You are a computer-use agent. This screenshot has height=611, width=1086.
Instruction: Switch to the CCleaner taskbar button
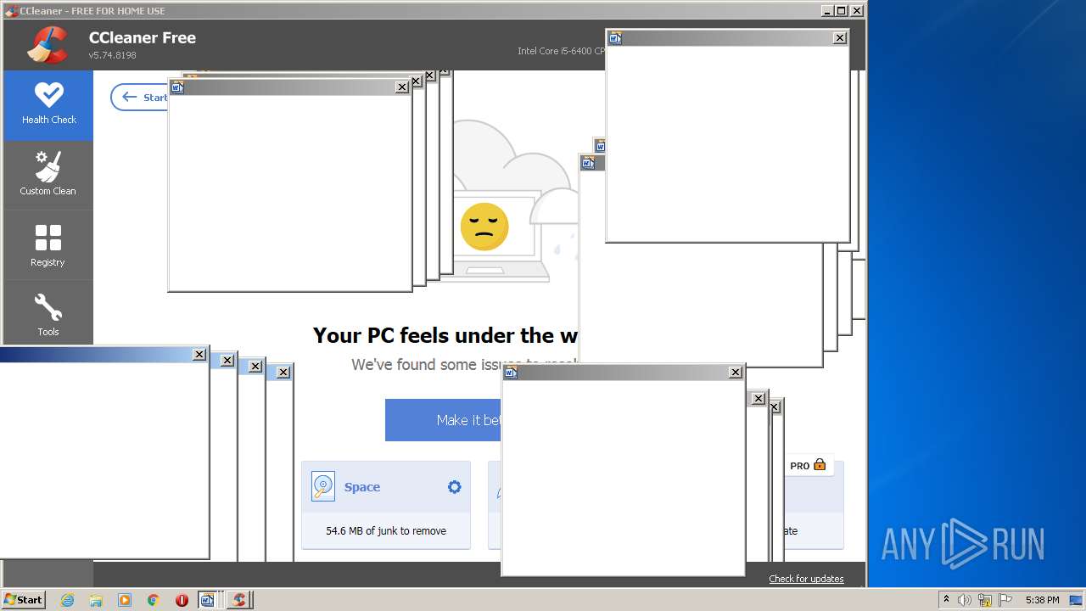239,600
